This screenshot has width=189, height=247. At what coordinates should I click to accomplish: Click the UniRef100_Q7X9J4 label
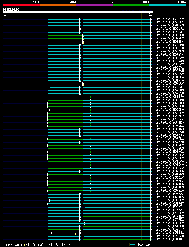[170, 87]
